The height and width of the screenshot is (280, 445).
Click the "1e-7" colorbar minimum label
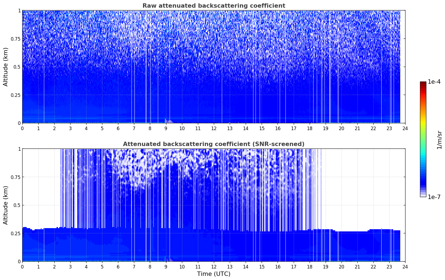(434, 197)
